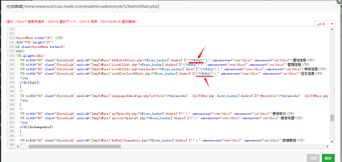Click the vertical scrollbar thumb in editor

pos(332,118)
